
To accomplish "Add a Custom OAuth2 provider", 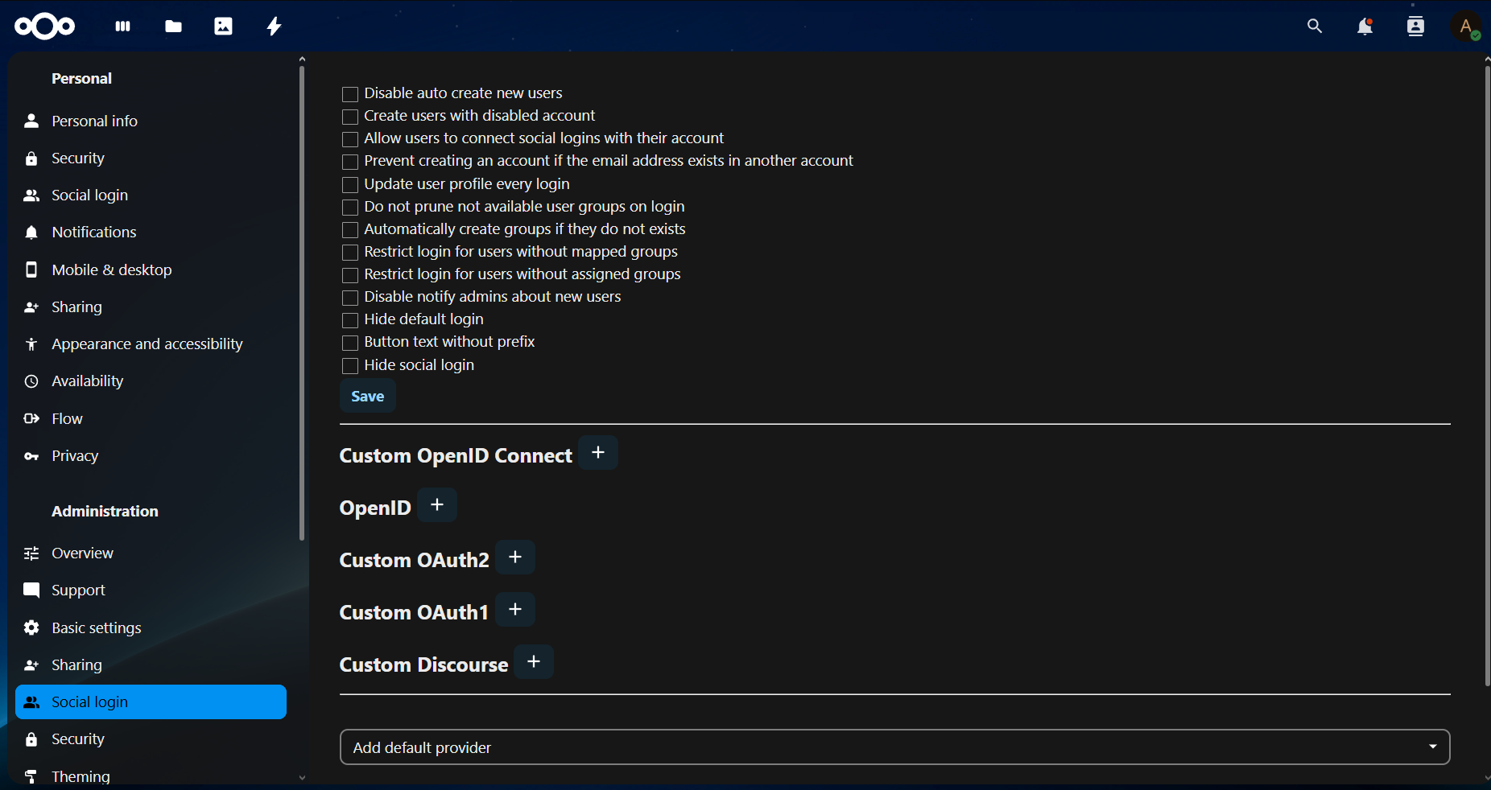I will click(x=515, y=558).
